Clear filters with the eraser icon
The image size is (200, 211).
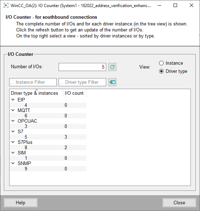click(x=112, y=82)
